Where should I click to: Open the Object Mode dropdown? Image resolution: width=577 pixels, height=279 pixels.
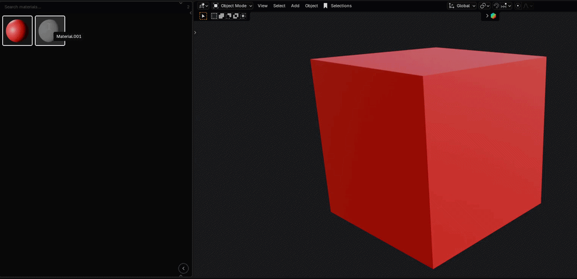pos(233,6)
